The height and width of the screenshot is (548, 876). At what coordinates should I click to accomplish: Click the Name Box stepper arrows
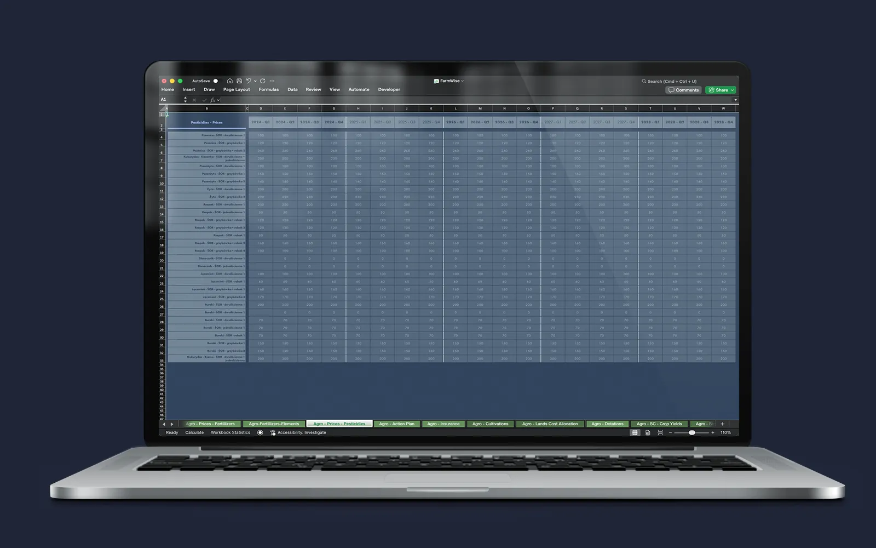tap(185, 100)
